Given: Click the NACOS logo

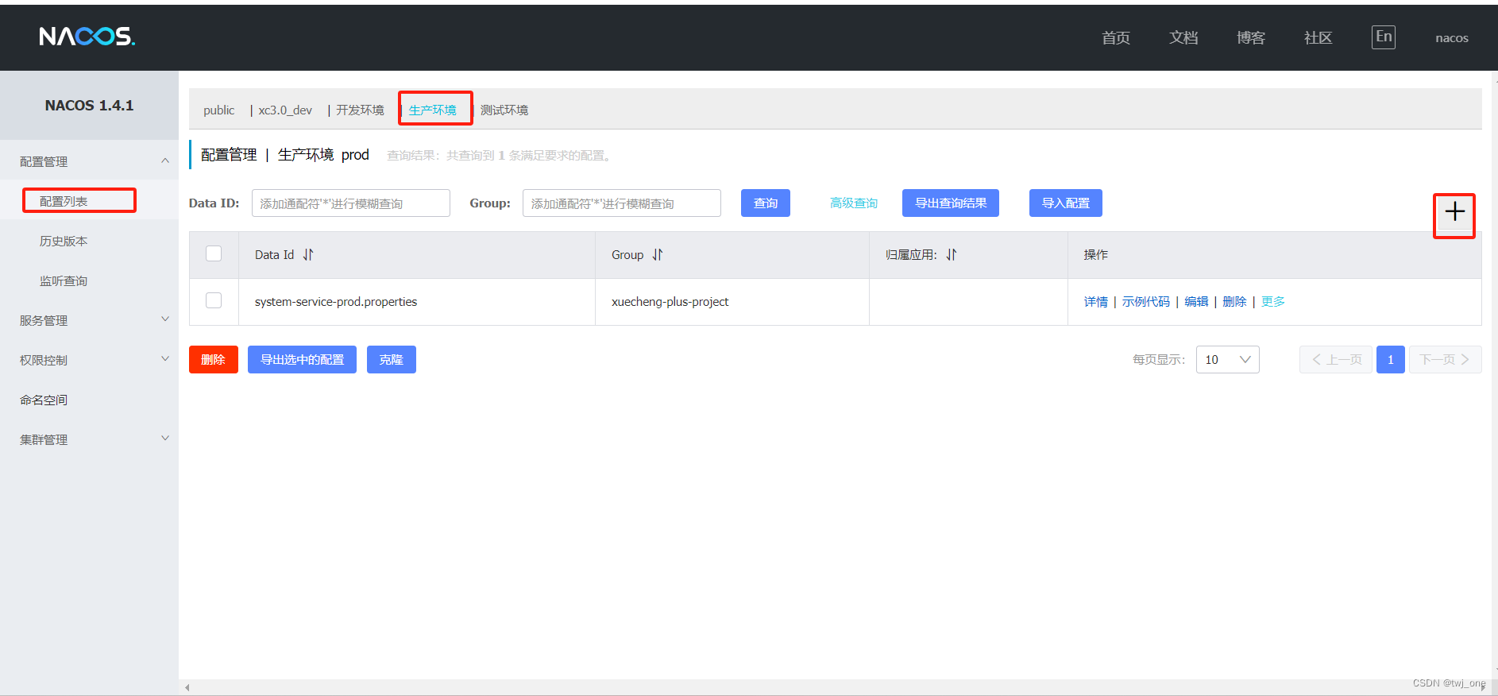Looking at the screenshot, I should pos(87,37).
